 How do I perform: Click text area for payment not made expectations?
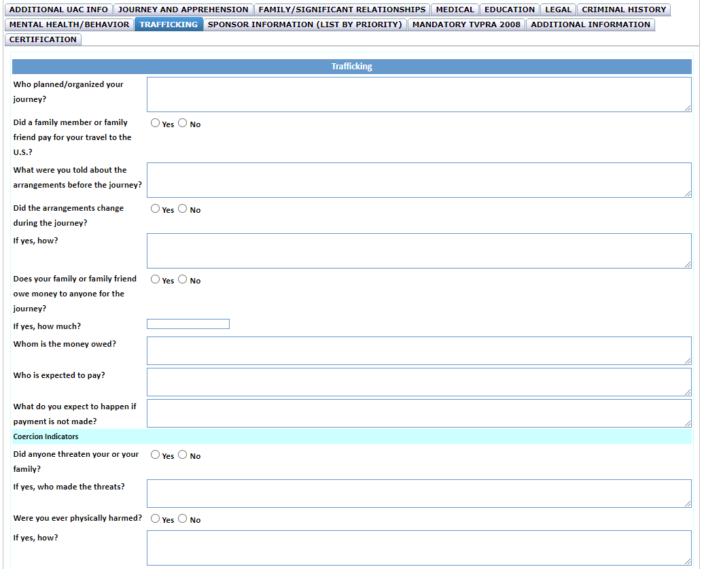pyautogui.click(x=419, y=413)
